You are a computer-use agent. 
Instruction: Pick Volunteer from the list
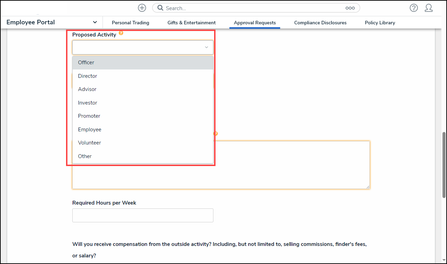coord(89,143)
